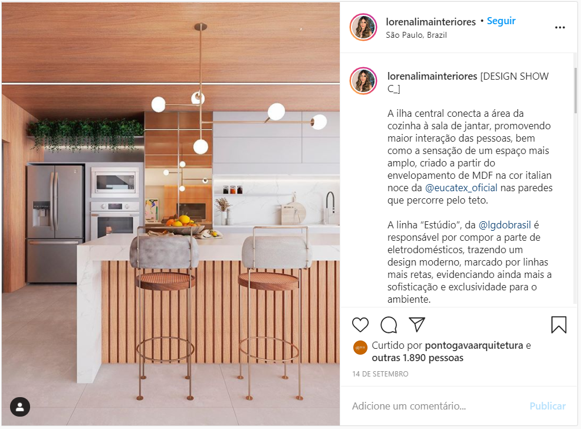Save post with bookmark icon
The image size is (581, 429).
coord(559,325)
